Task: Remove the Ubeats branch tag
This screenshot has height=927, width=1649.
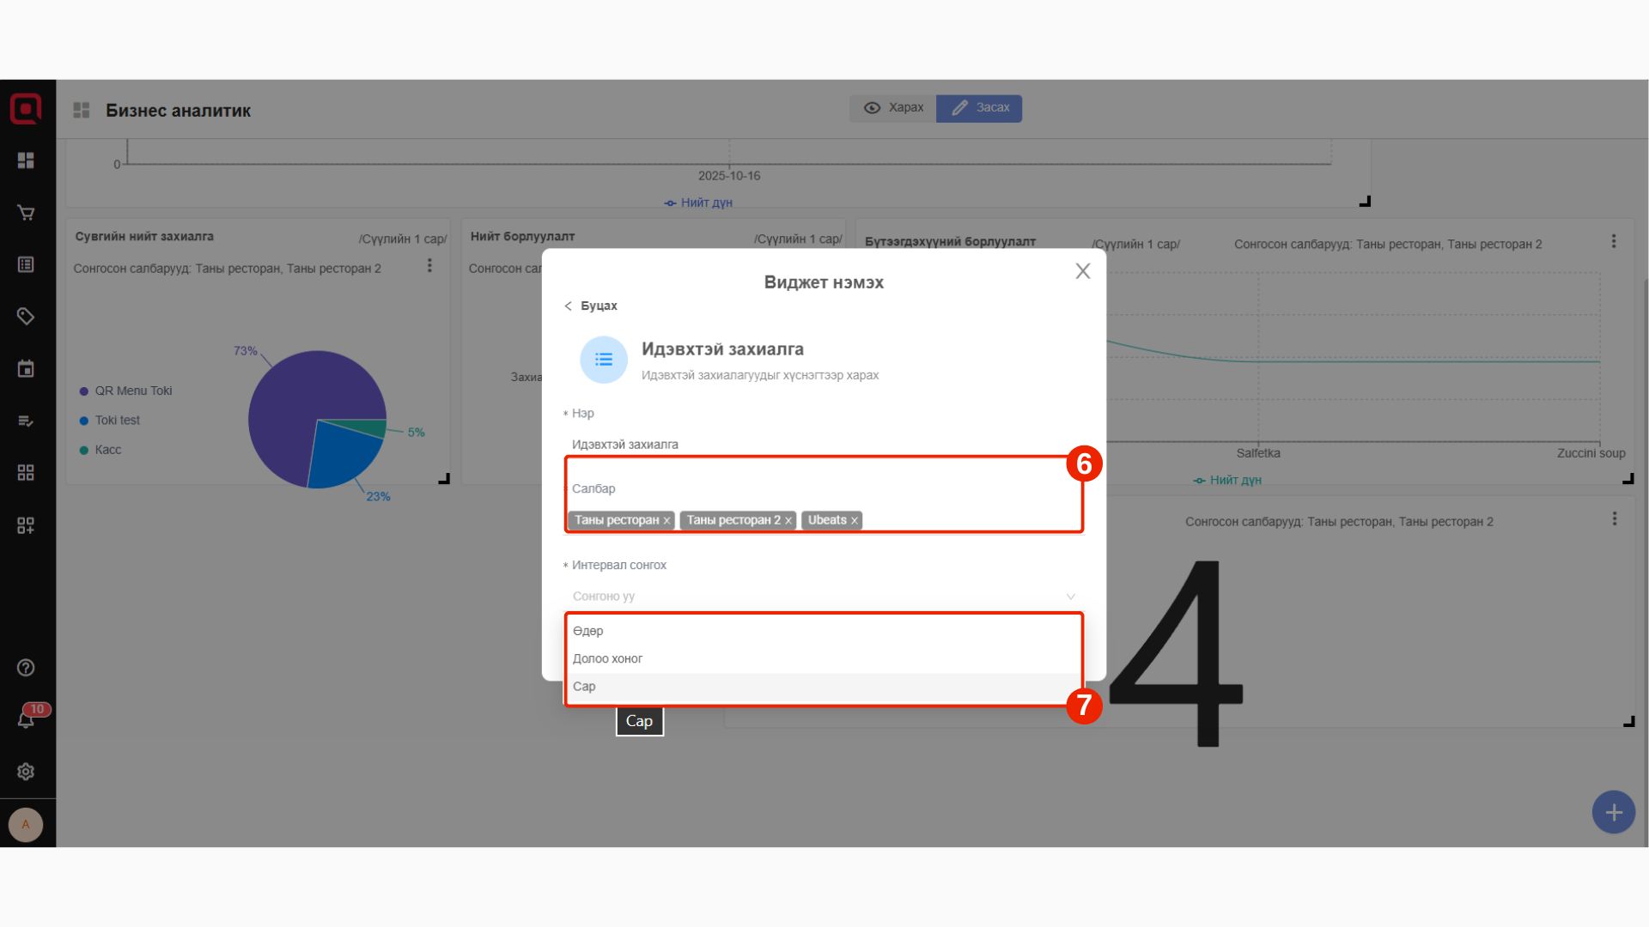Action: pos(854,521)
